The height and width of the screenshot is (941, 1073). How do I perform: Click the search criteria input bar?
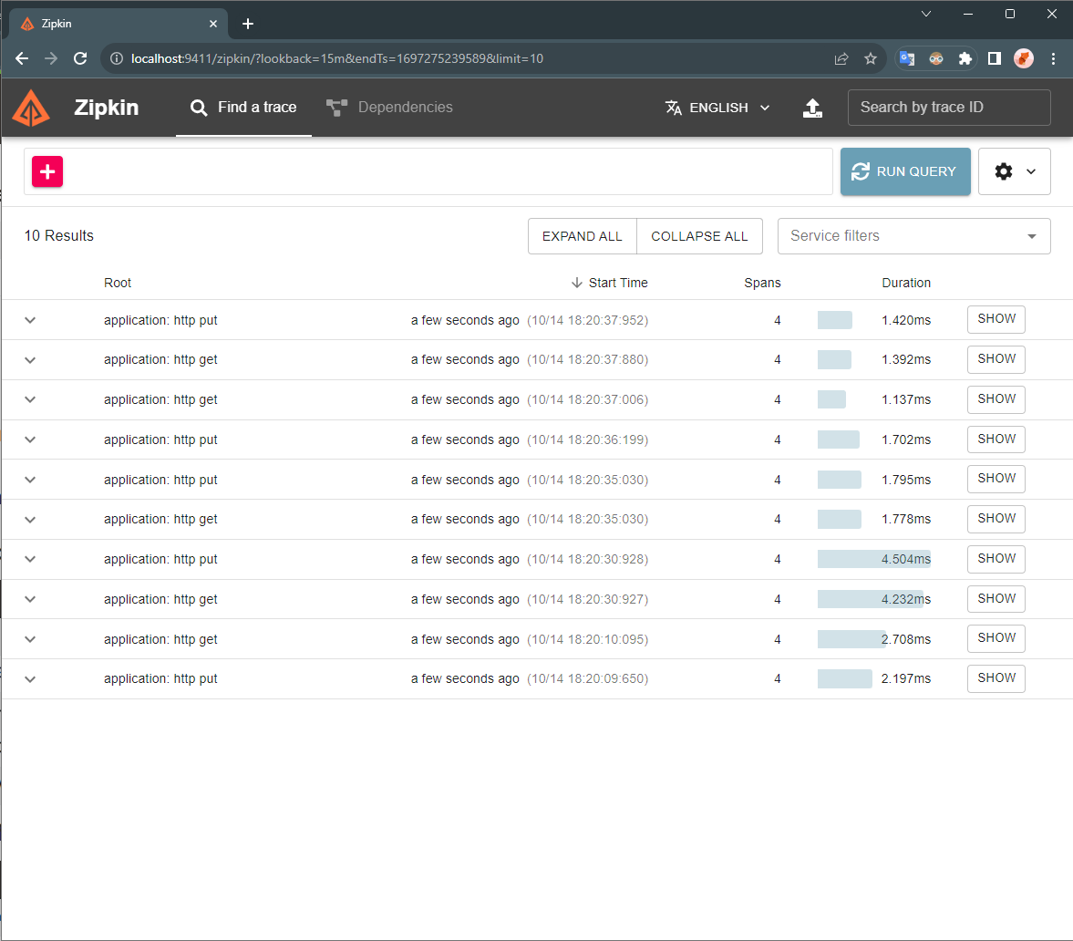428,171
